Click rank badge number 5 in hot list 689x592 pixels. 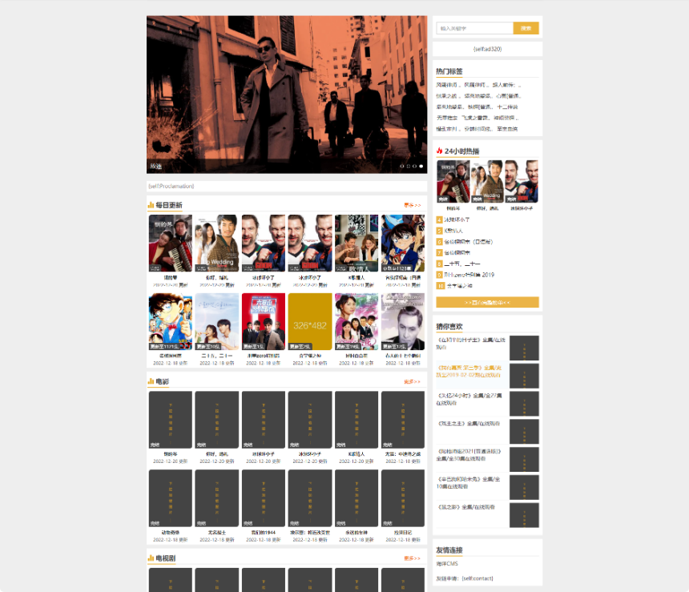coord(439,231)
